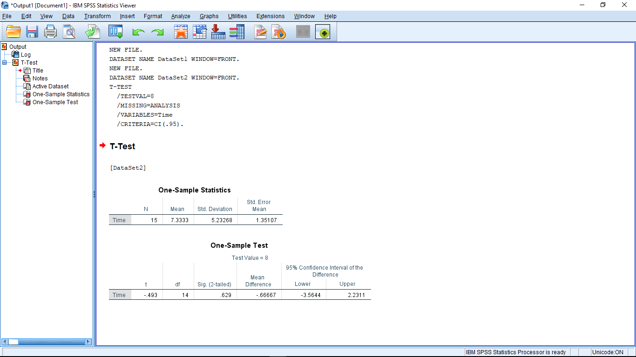The width and height of the screenshot is (636, 357).
Task: Open the Analyze menu
Action: click(x=181, y=16)
